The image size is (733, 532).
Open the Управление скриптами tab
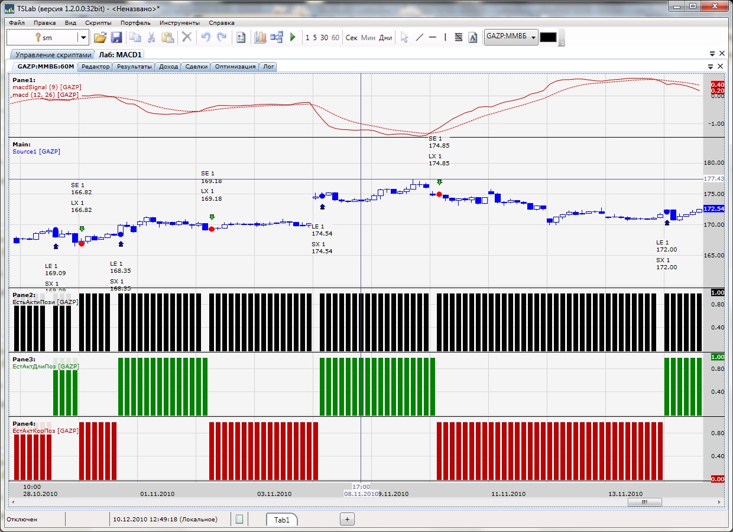click(53, 54)
